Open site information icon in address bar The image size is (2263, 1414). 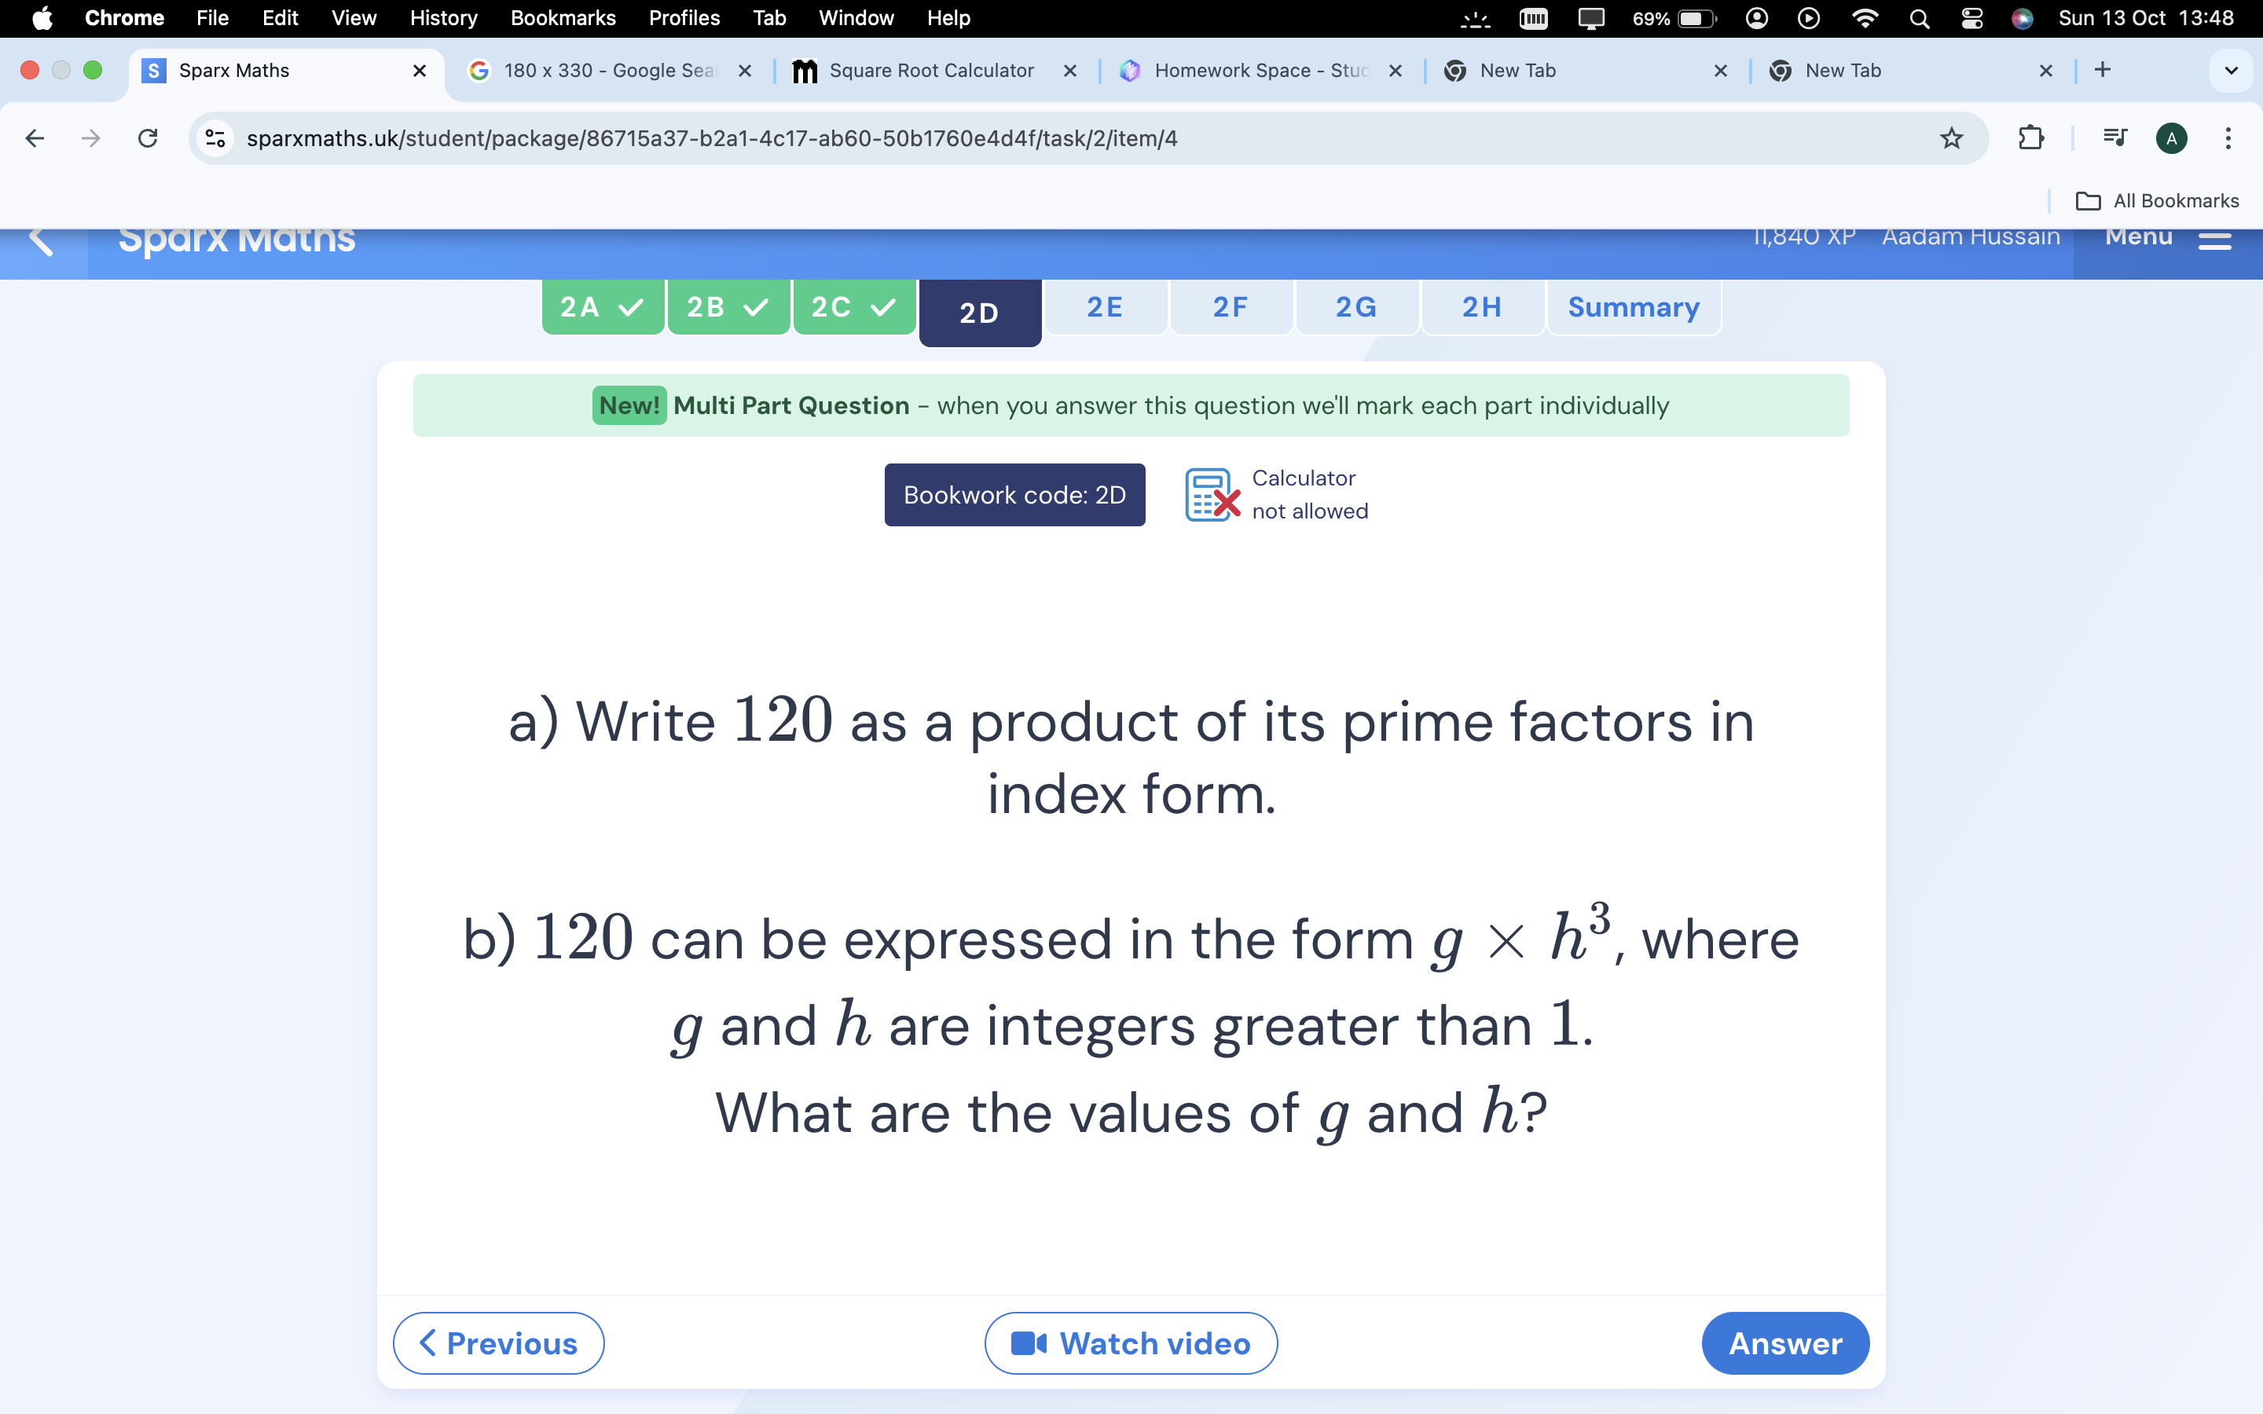[x=215, y=138]
